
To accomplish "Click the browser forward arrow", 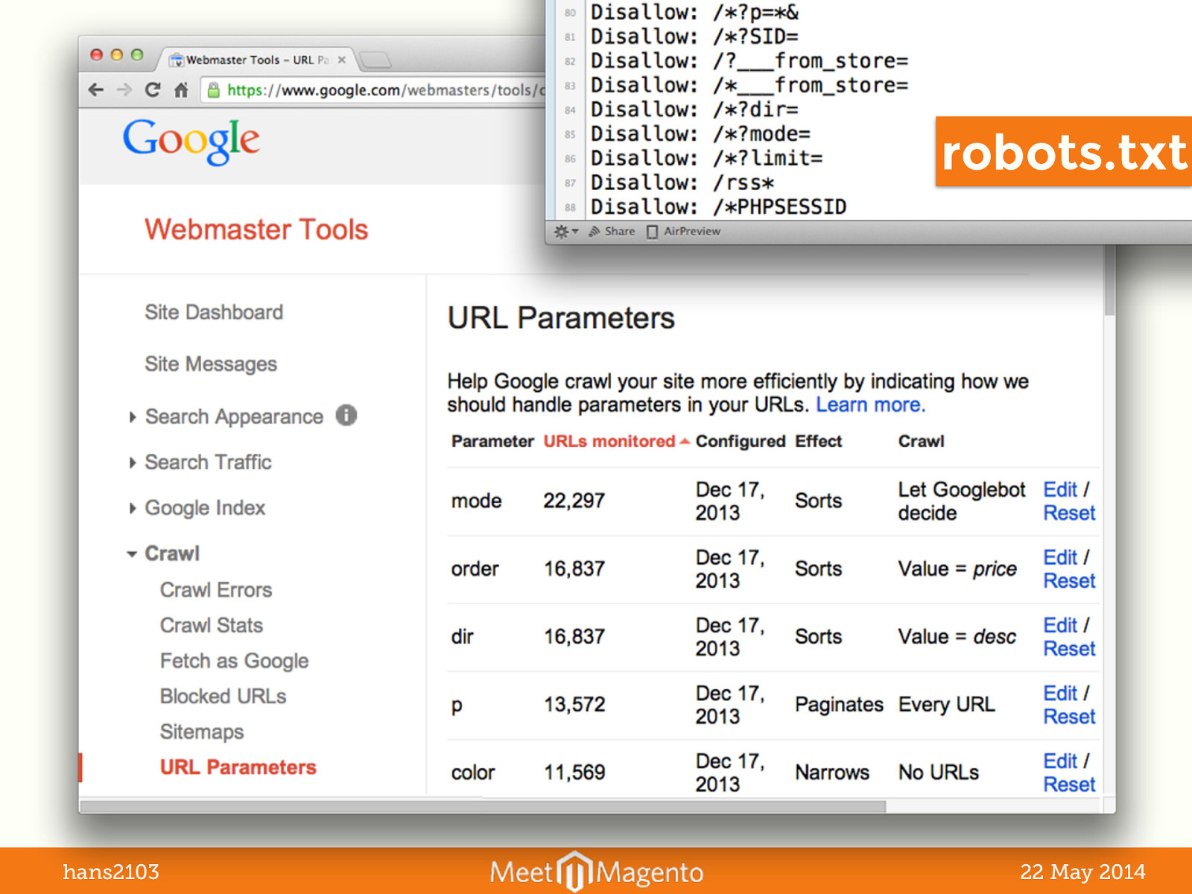I will 124,90.
